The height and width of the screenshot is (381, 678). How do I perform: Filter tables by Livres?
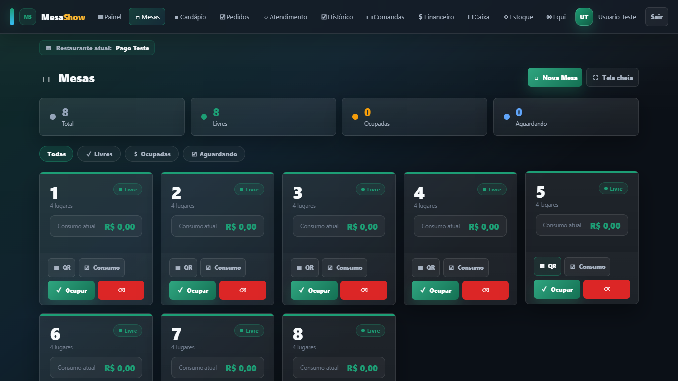point(99,154)
